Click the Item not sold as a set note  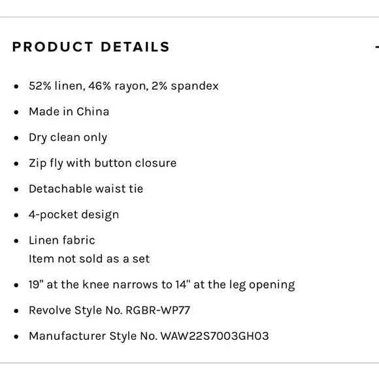click(89, 259)
